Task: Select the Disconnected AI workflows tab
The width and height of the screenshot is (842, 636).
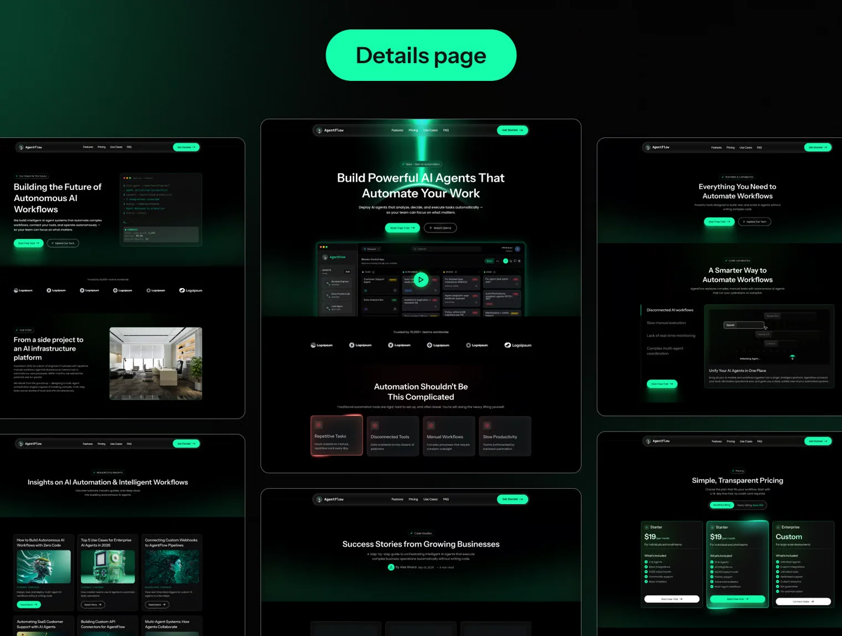Action: point(670,310)
